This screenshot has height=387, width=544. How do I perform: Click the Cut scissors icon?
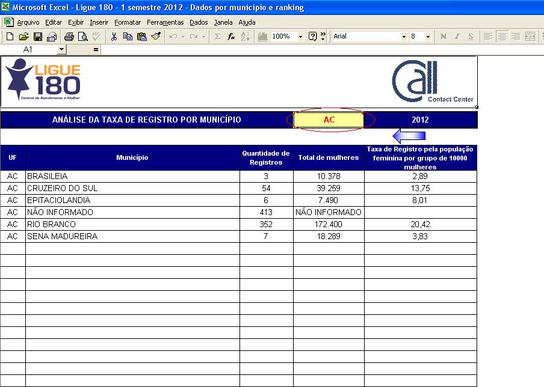(114, 37)
